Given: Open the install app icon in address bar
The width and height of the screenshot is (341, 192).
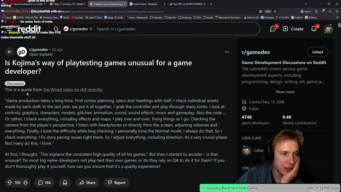Looking at the screenshot, I should 261,11.
